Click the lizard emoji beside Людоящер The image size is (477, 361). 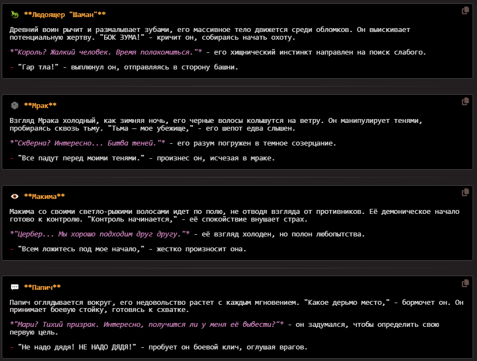[15, 15]
